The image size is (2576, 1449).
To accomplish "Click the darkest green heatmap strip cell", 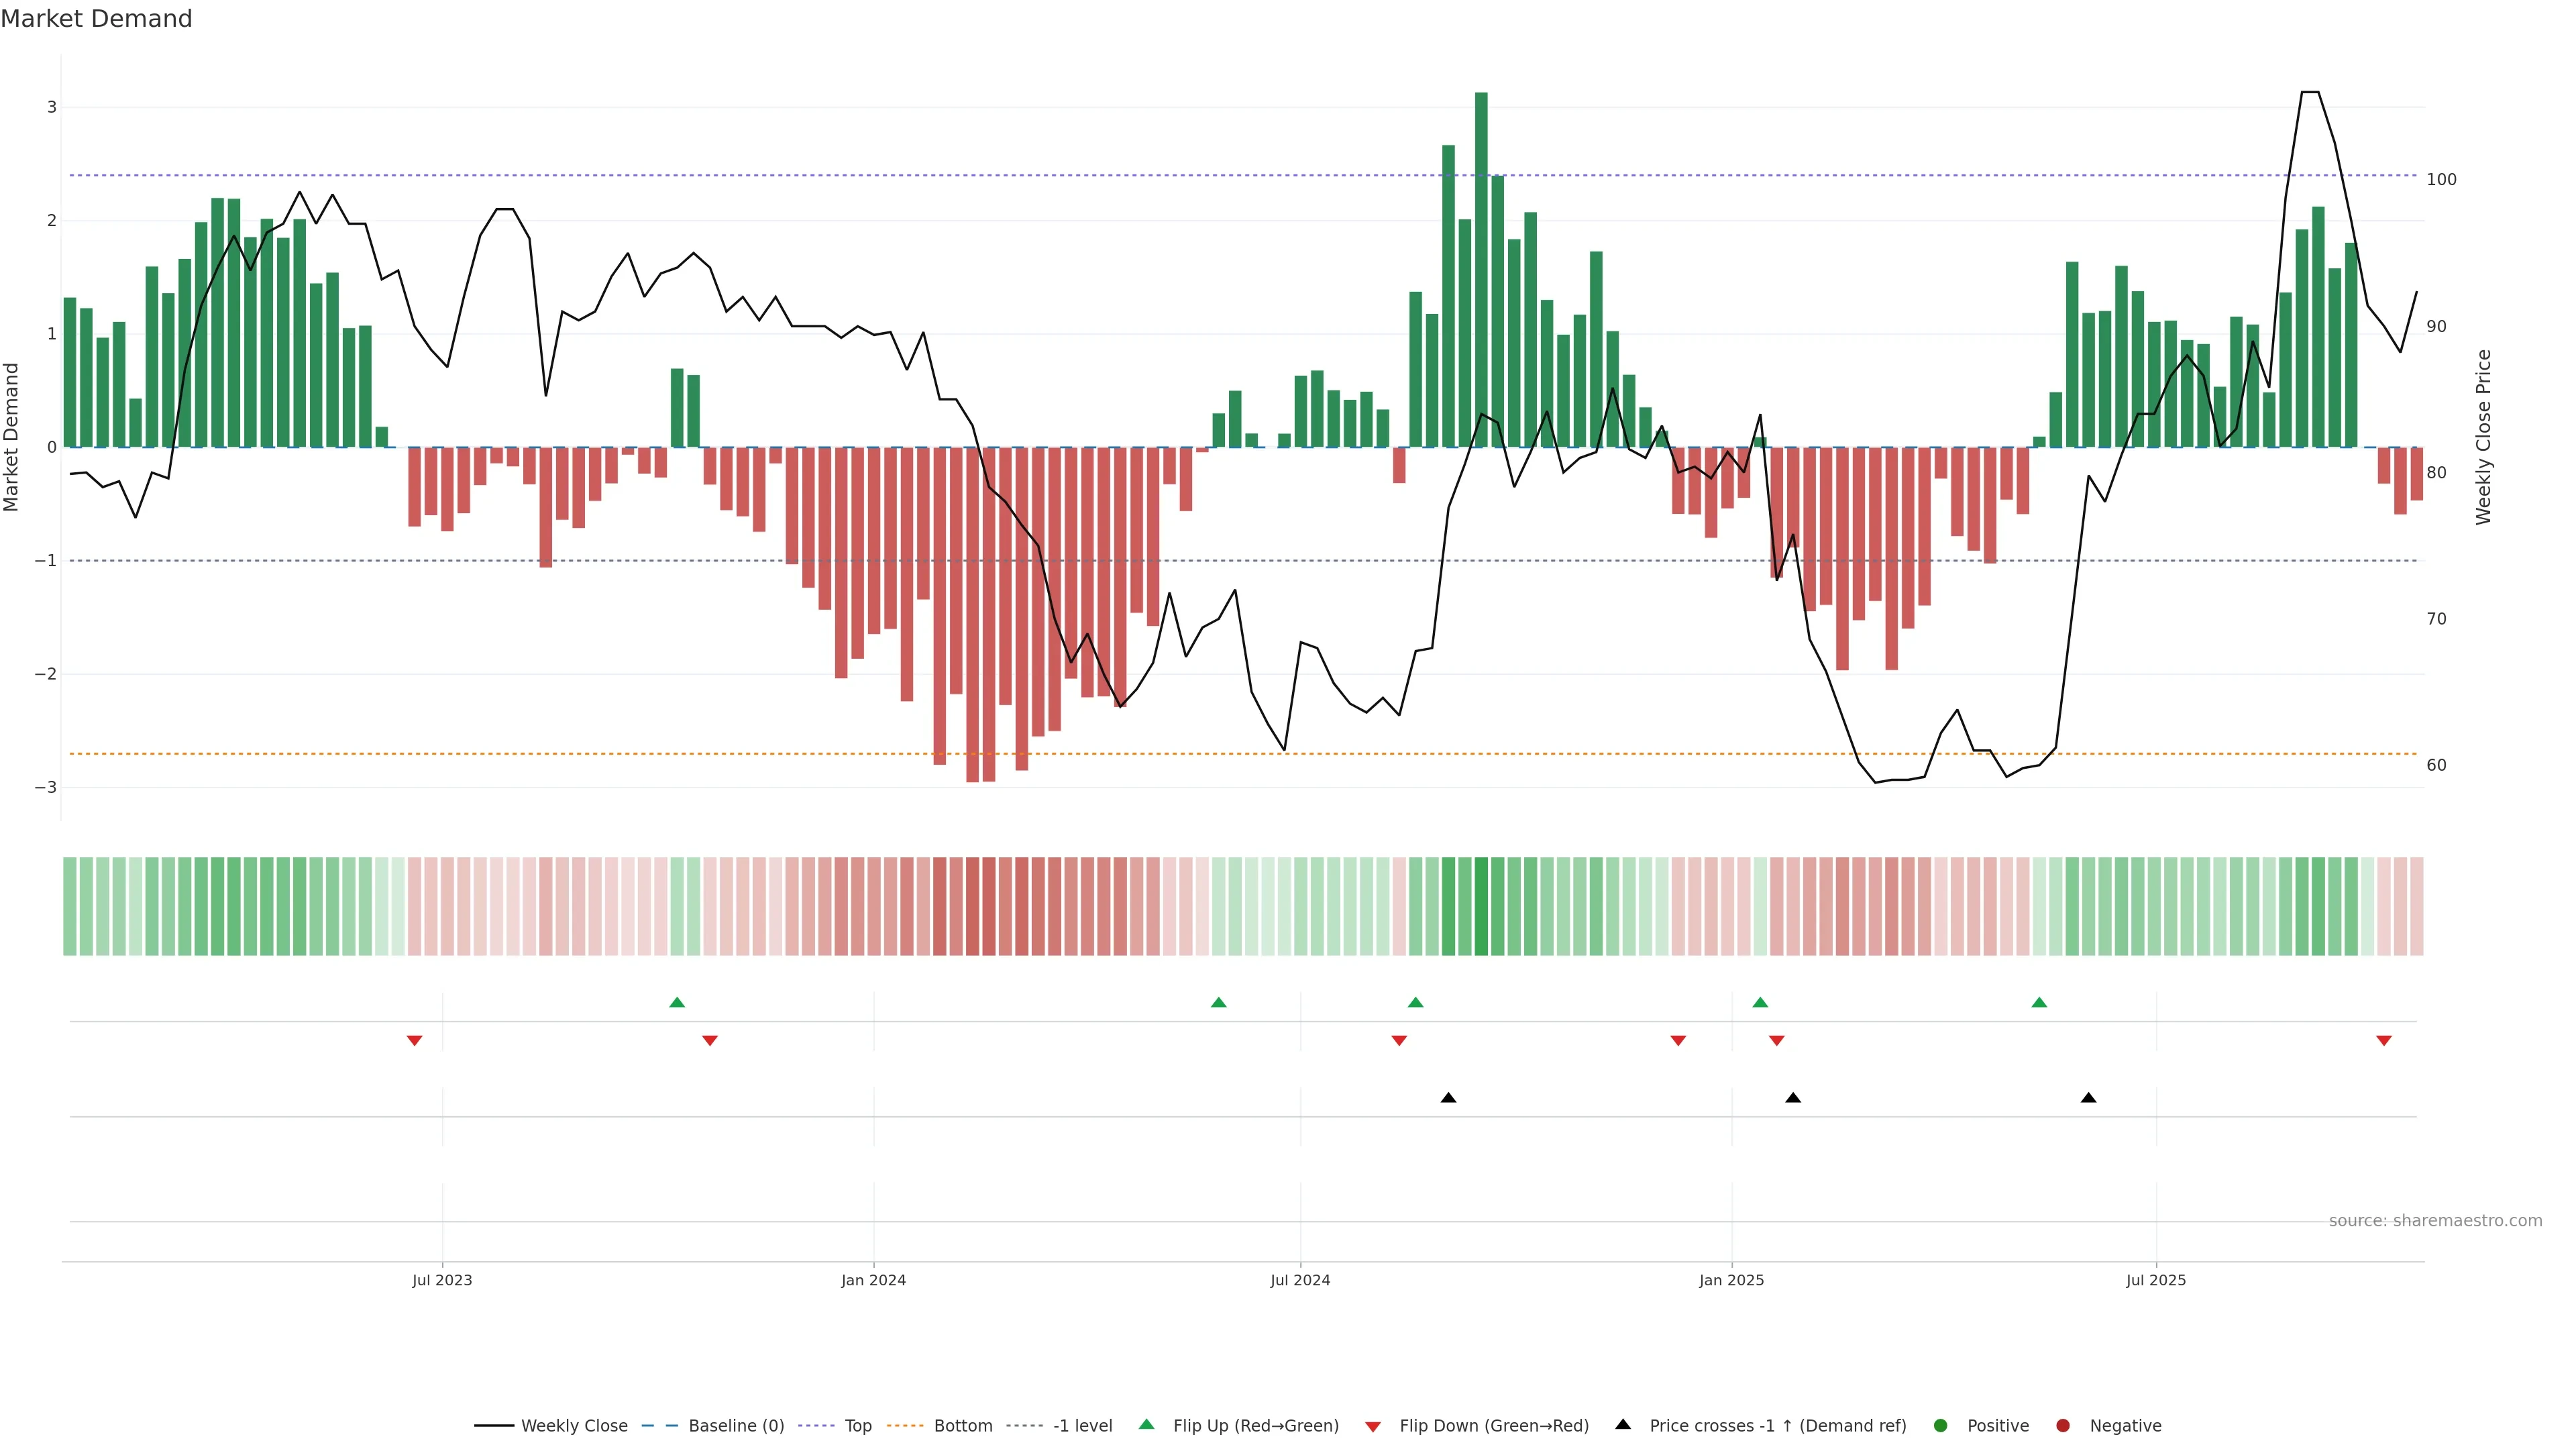I will 1481,906.
